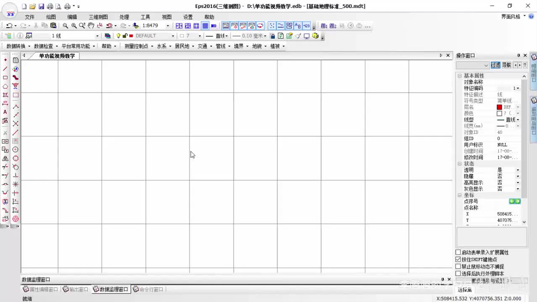Screen dimensions: 537x302
Task: Click the red 层名 color swatch
Action: [x=499, y=107]
